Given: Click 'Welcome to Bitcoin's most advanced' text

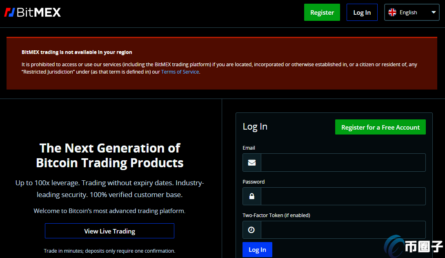Looking at the screenshot, I should (109, 211).
